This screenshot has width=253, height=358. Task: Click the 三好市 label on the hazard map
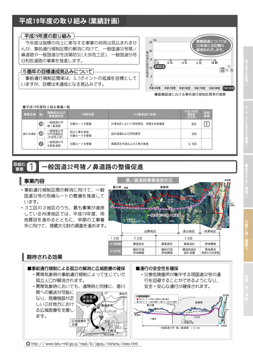coord(197,317)
